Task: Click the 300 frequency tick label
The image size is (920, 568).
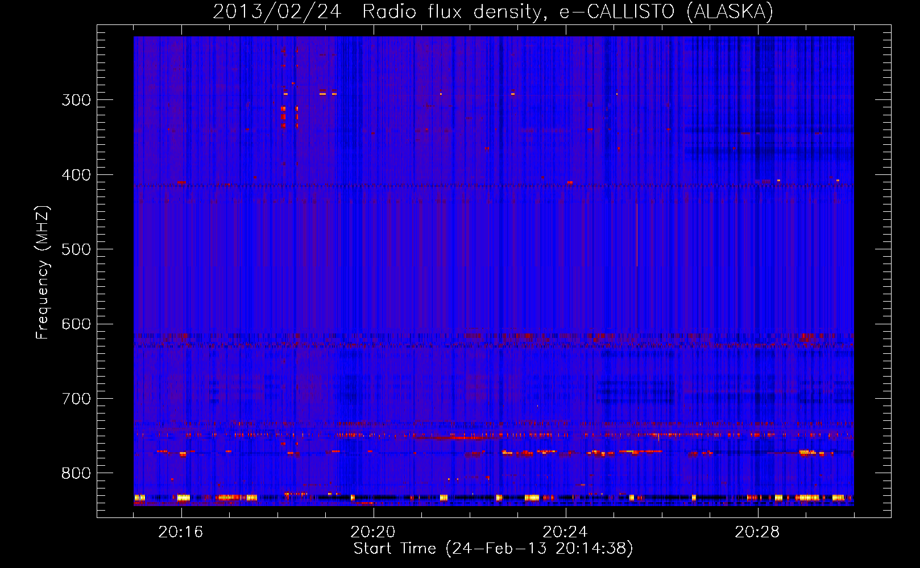Action: pos(76,100)
